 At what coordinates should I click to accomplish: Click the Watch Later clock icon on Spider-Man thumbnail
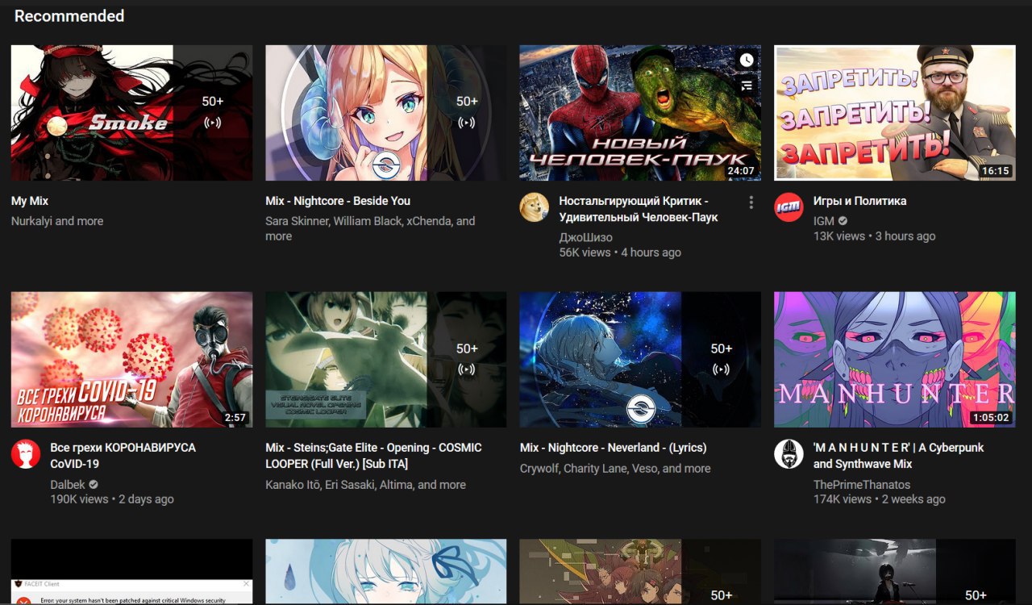pyautogui.click(x=747, y=60)
